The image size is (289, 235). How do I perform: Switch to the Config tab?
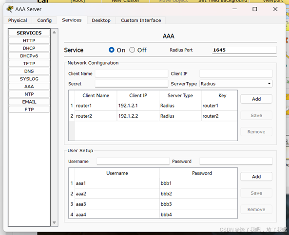click(44, 20)
